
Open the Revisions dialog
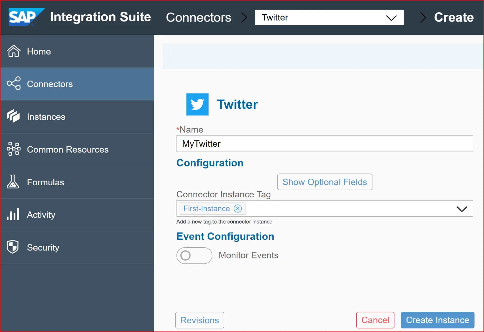(x=200, y=320)
